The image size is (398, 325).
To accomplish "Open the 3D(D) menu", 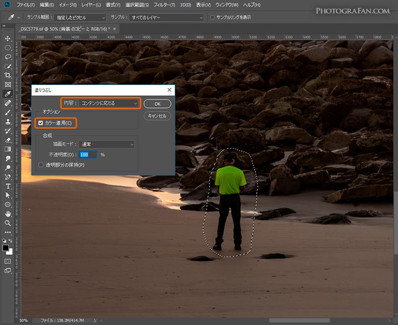I will pyautogui.click(x=186, y=5).
